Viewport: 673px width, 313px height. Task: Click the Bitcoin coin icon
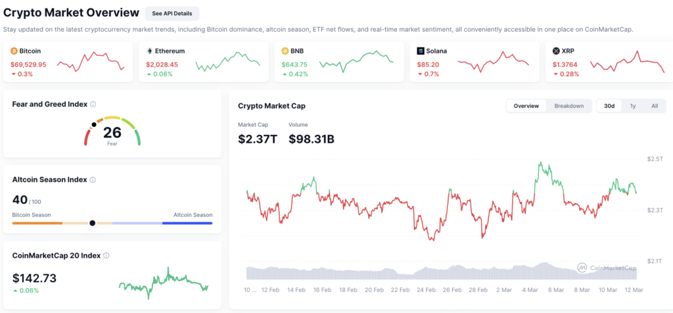14,51
